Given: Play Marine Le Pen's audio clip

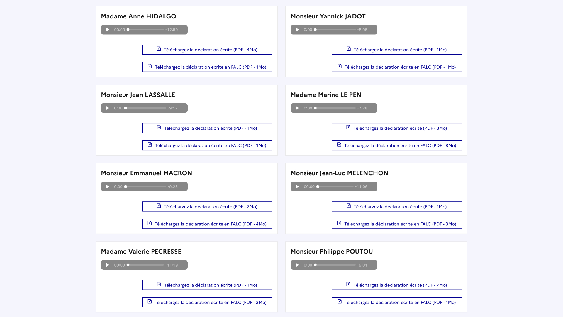Looking at the screenshot, I should pos(297,108).
